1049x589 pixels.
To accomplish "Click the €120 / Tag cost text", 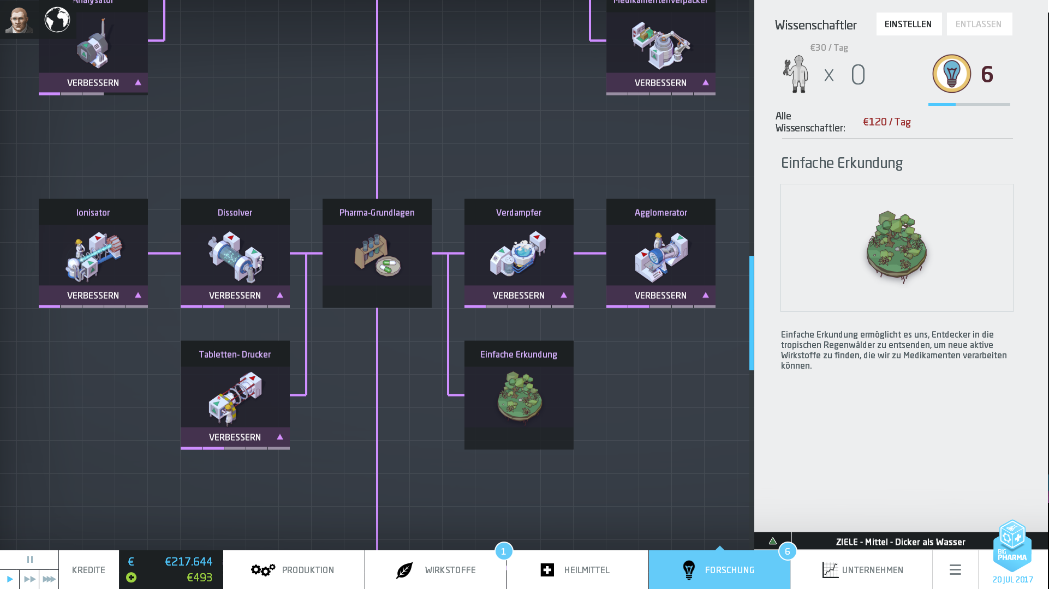I will tap(887, 122).
